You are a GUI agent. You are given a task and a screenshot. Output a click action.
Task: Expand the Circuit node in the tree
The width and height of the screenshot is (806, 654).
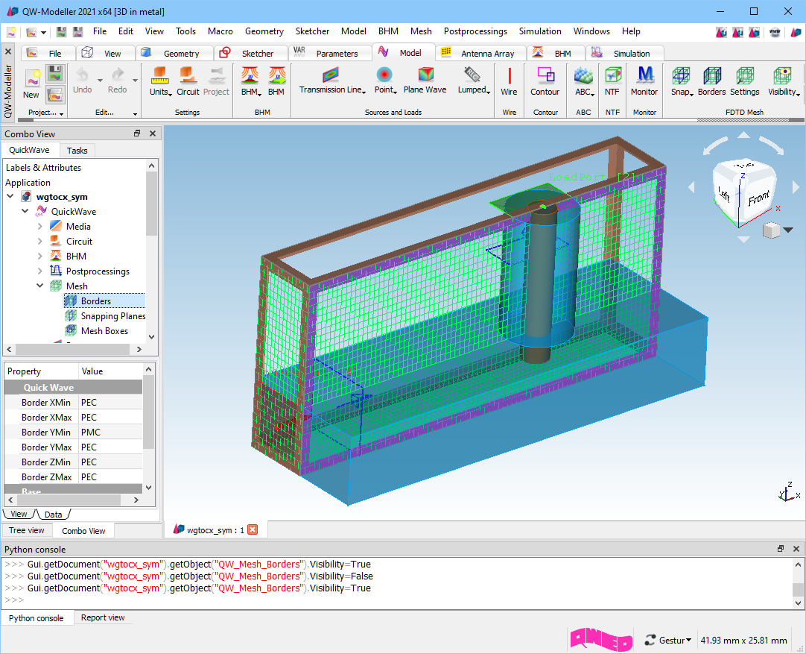40,241
